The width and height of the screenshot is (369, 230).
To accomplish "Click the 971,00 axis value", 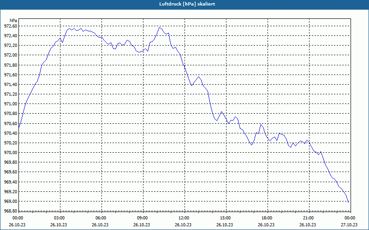I will coord(11,104).
